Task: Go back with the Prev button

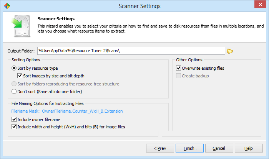Action: [160, 148]
